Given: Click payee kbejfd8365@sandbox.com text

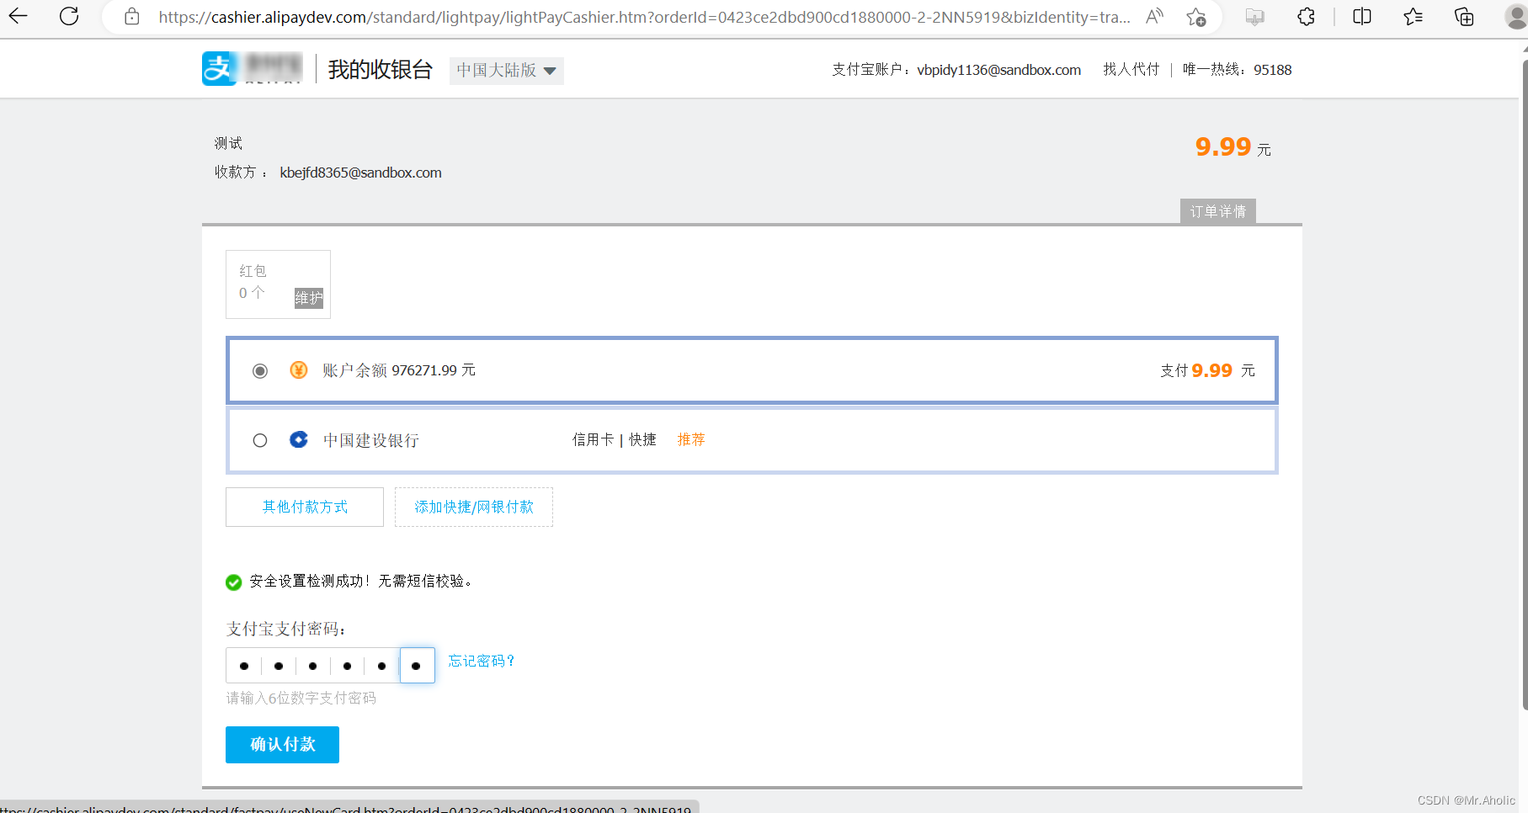Looking at the screenshot, I should pyautogui.click(x=360, y=173).
